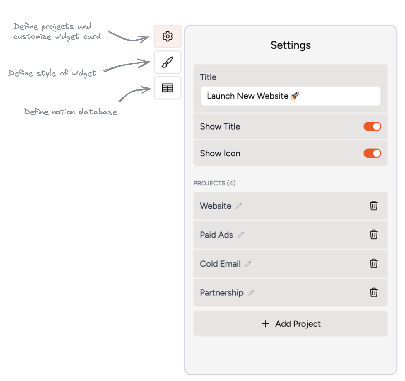The width and height of the screenshot is (405, 381).
Task: Focus the Title input field
Action: click(x=290, y=96)
